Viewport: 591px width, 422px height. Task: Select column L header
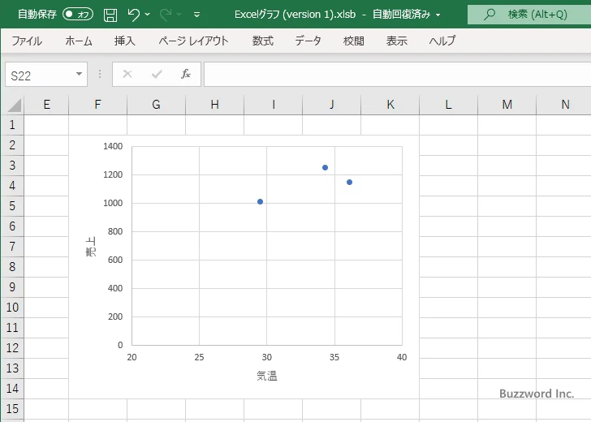[x=448, y=105]
